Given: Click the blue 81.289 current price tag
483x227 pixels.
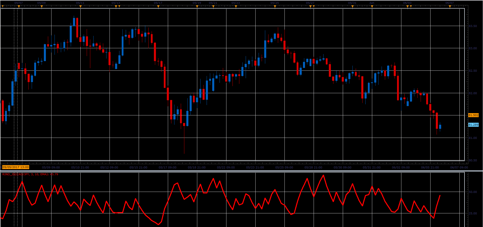Looking at the screenshot, I should pos(473,125).
